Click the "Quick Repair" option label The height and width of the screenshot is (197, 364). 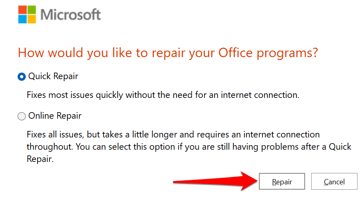(x=53, y=76)
